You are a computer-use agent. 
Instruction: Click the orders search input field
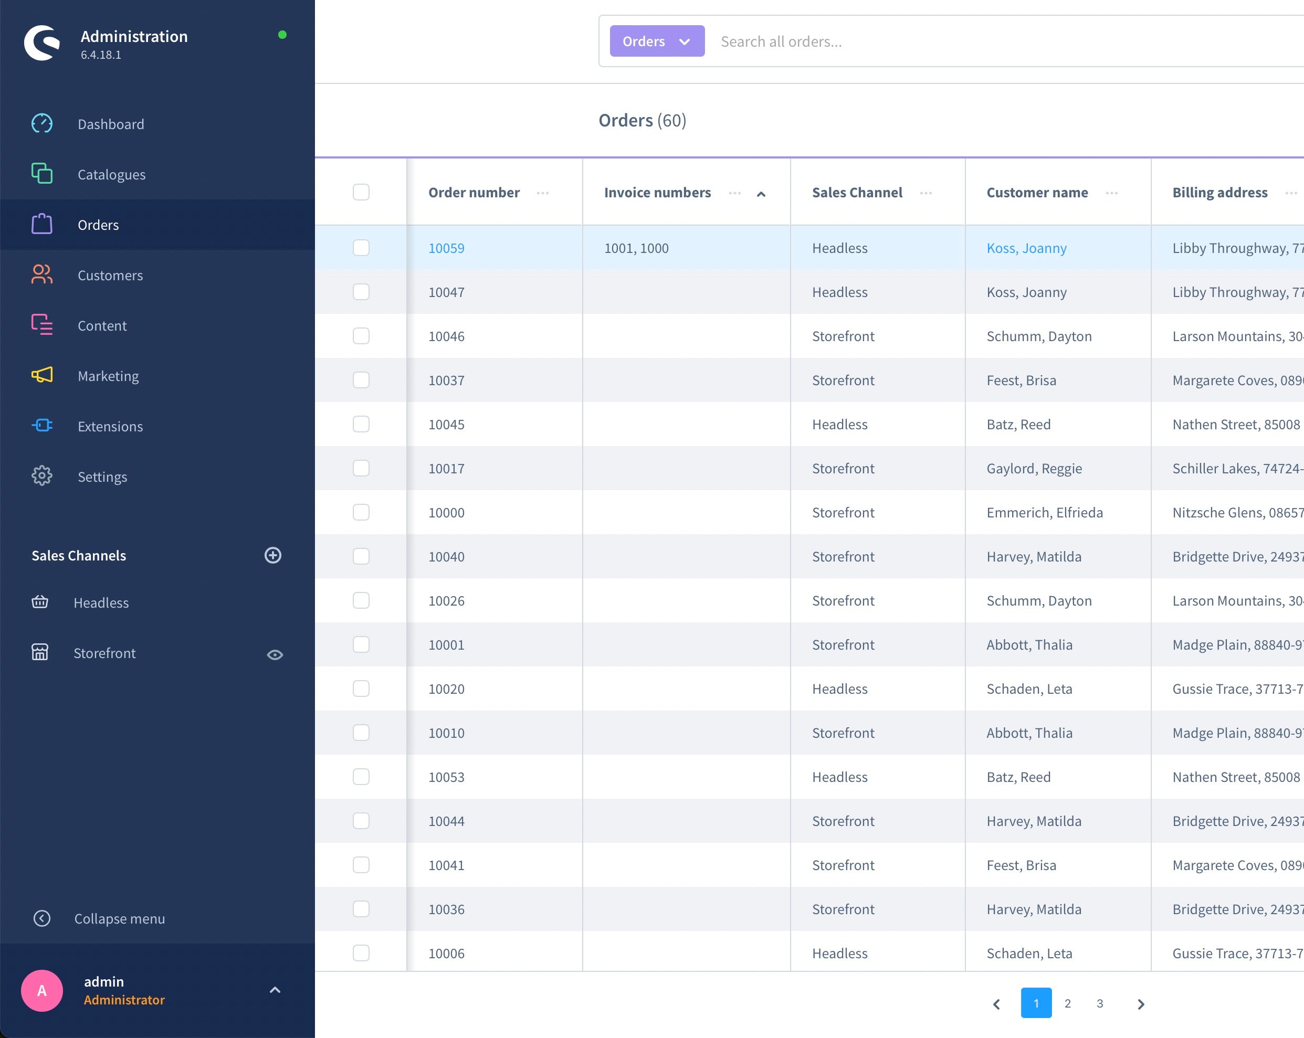pyautogui.click(x=1006, y=41)
